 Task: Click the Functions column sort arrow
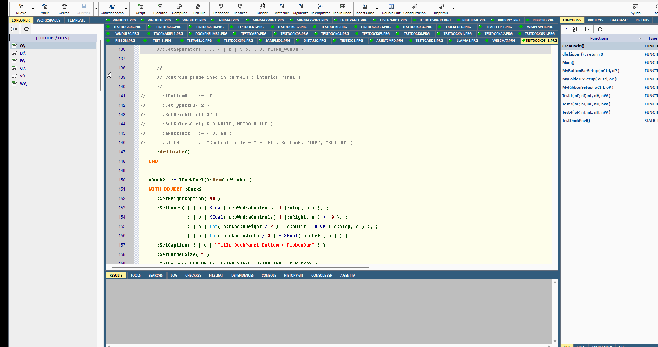640,38
